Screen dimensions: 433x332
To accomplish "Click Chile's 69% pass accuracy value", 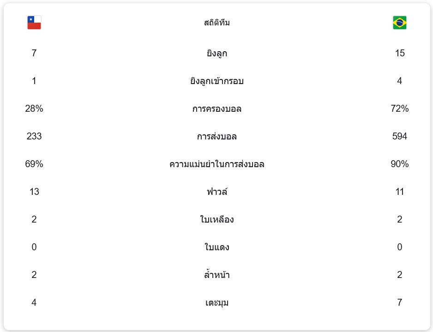I will point(34,164).
